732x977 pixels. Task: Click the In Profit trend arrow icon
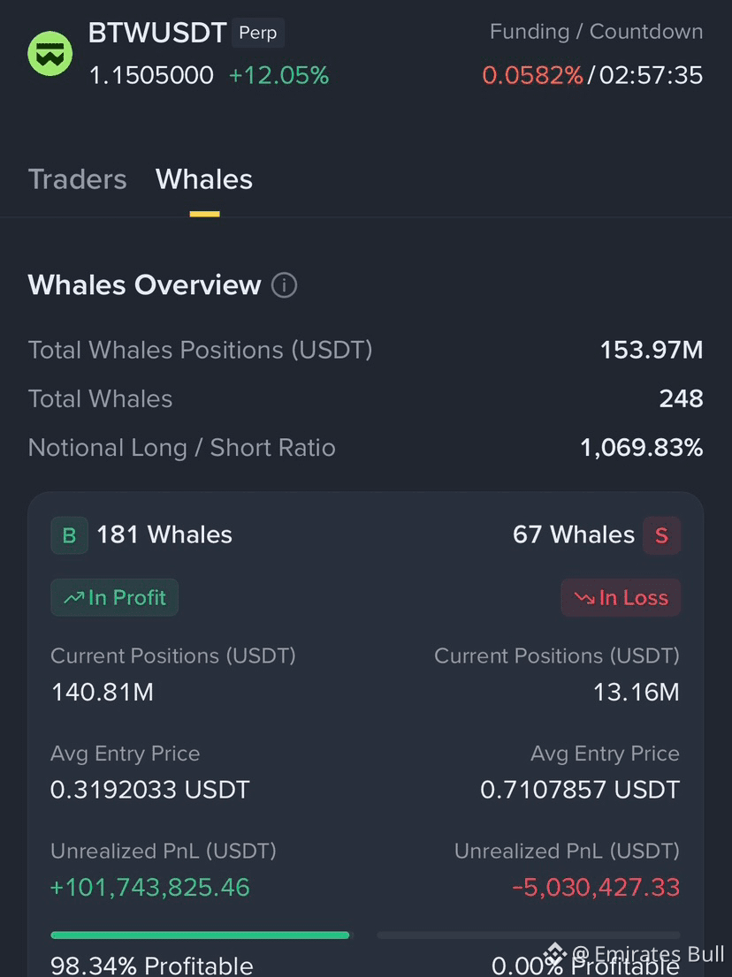tap(73, 598)
